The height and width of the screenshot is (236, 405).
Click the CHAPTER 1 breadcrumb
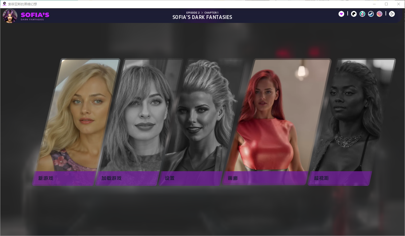[211, 13]
